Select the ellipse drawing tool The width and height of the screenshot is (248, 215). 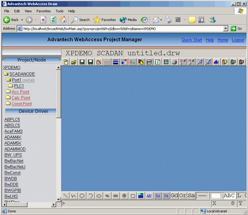coord(99,196)
